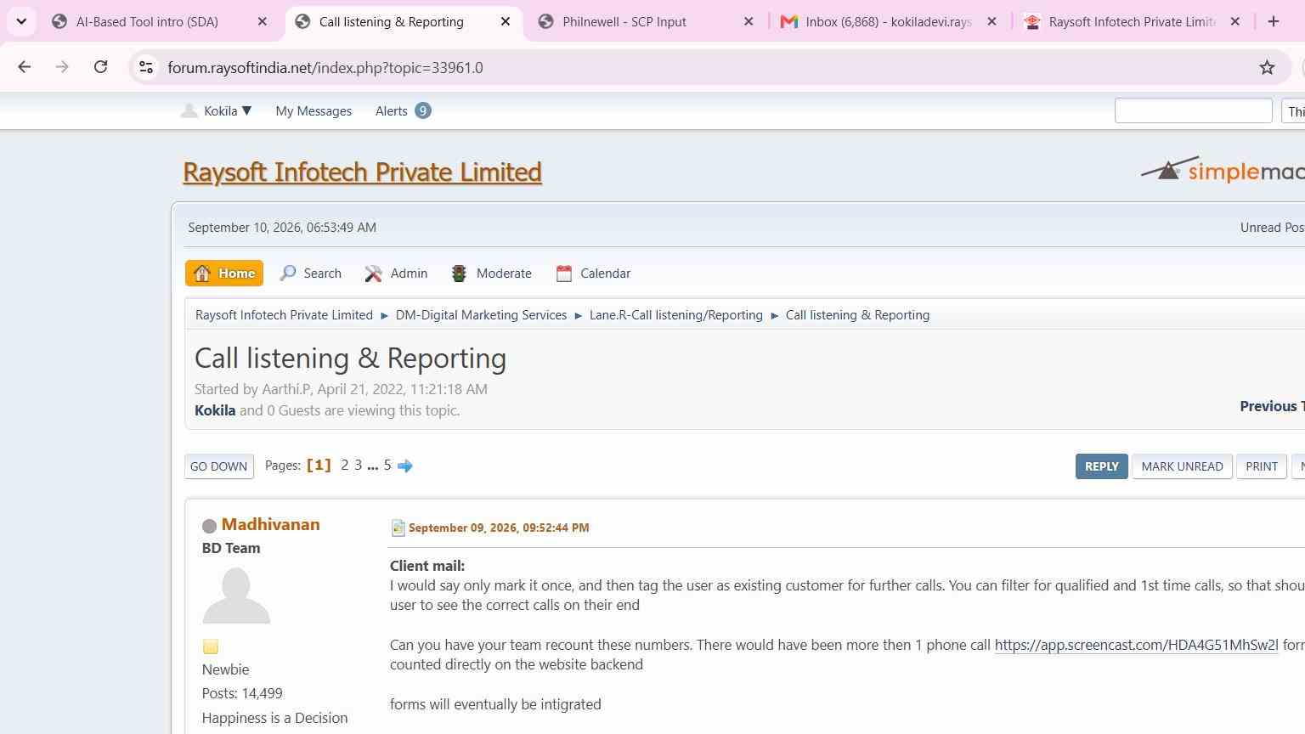Open the Moderate traffic light item

coord(491,273)
